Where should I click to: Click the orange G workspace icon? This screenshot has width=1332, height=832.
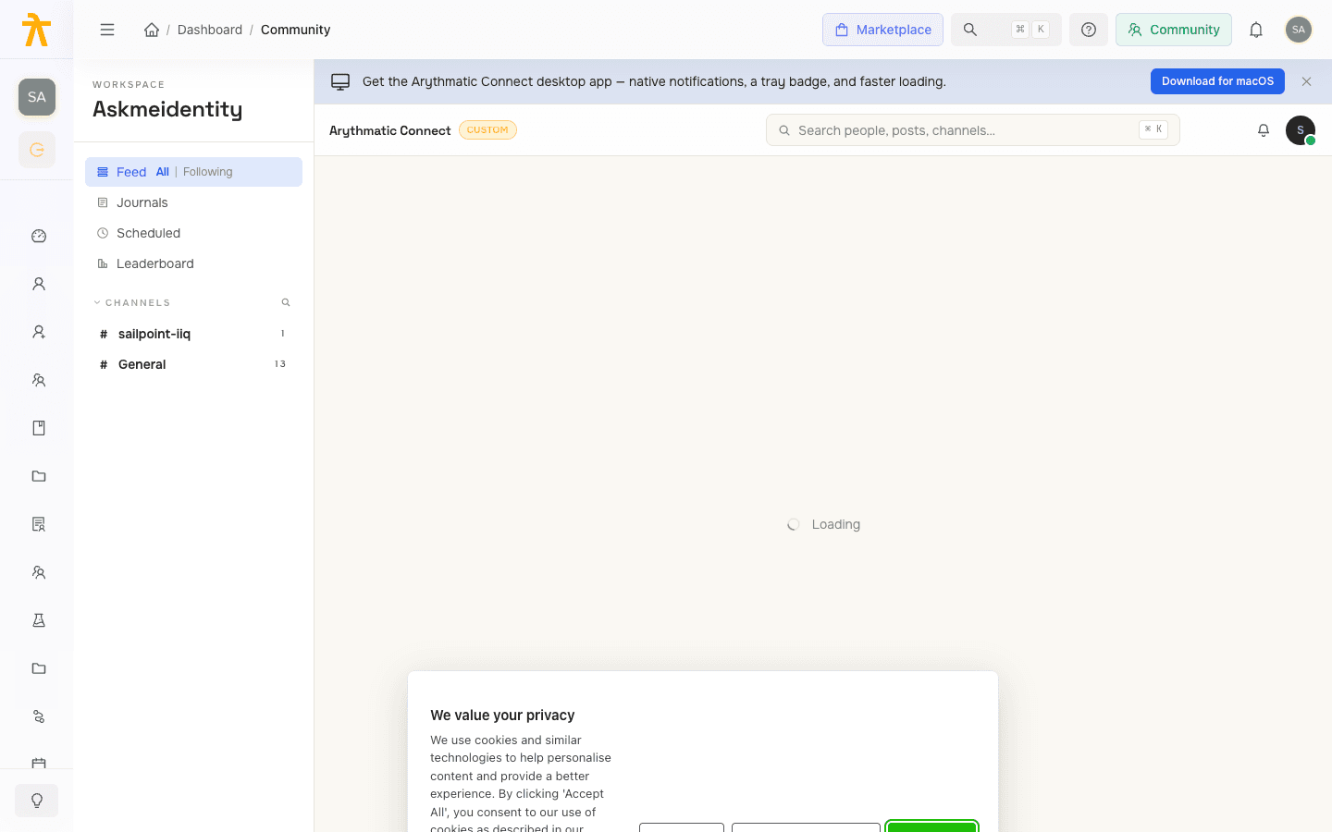(x=37, y=150)
